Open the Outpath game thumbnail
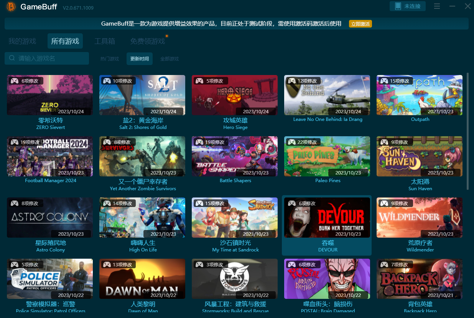 [x=420, y=95]
